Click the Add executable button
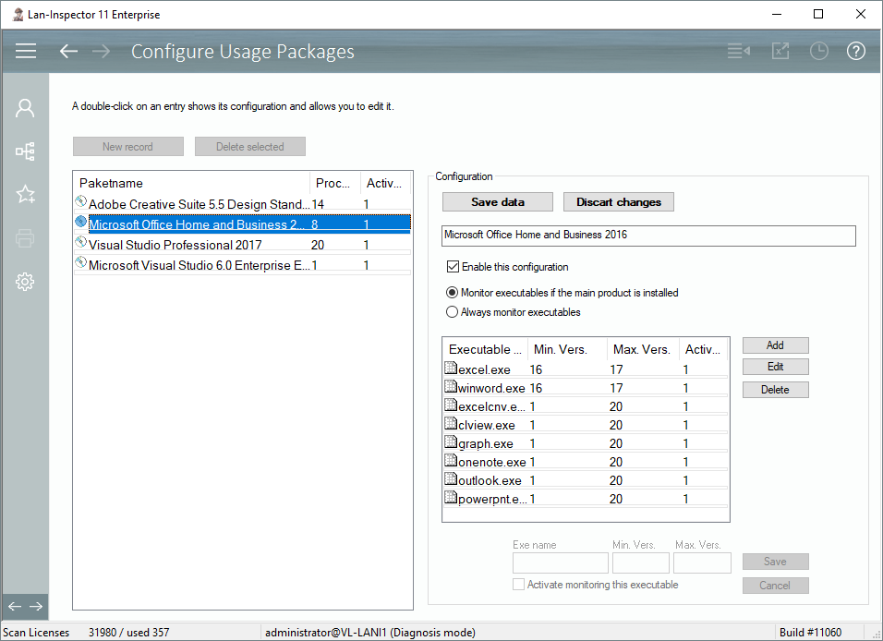 (x=775, y=345)
